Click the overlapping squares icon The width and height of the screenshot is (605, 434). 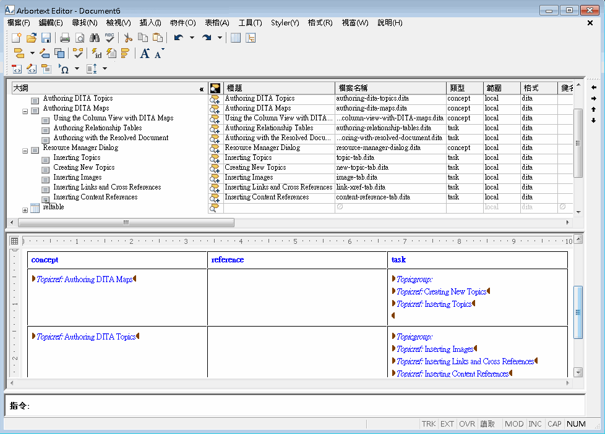[59, 53]
